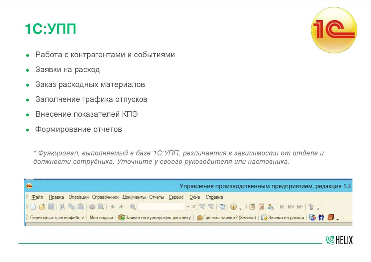The image size is (371, 262).
Task: Click the windows list icon
Action: click(222, 207)
